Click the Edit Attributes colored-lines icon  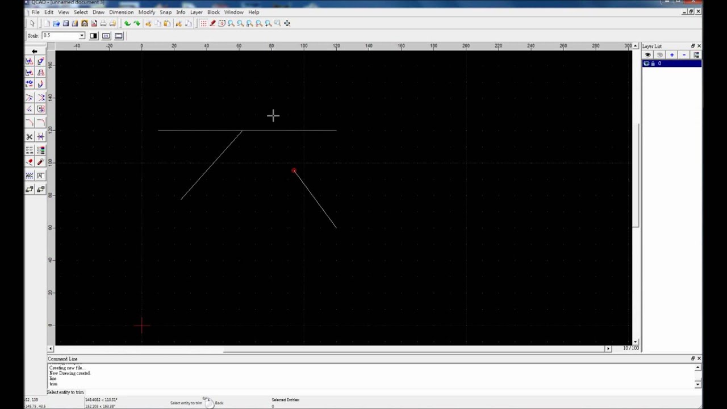(40, 150)
